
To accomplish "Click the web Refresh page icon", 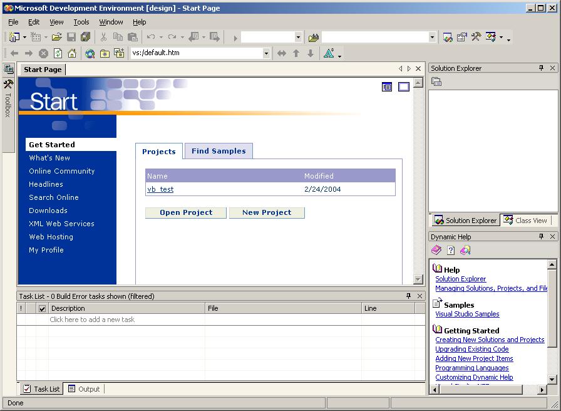I will click(58, 53).
